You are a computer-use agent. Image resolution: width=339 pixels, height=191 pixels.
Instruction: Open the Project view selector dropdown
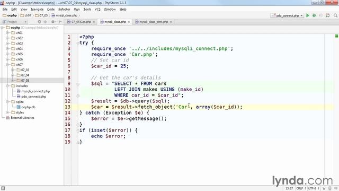click(15, 22)
